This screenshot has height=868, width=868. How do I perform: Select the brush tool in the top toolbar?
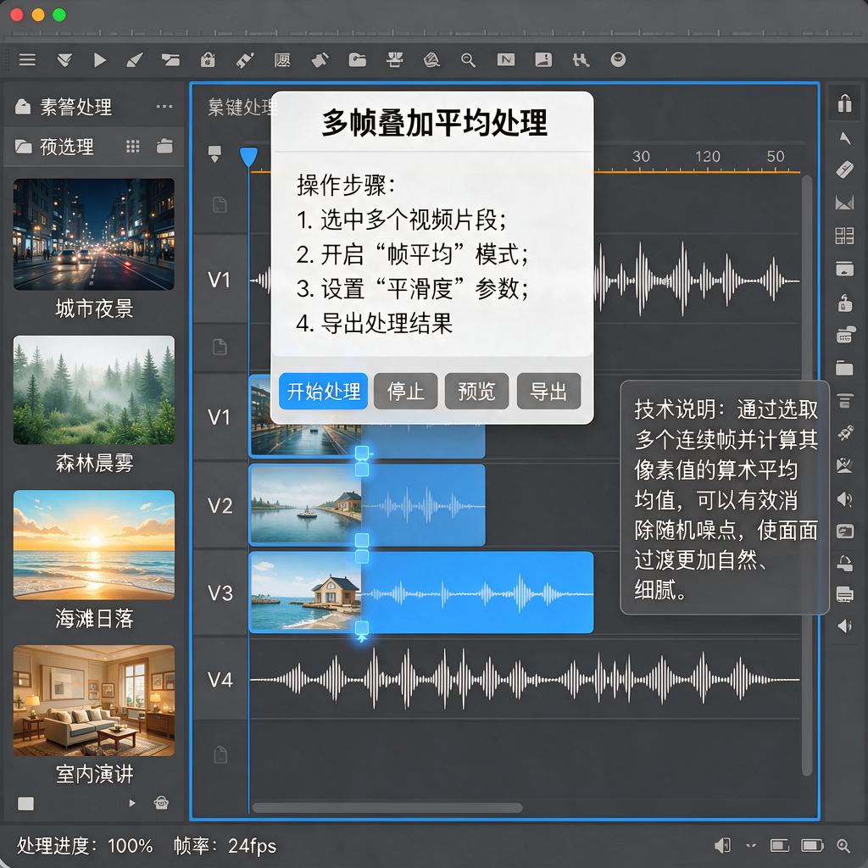pos(135,60)
